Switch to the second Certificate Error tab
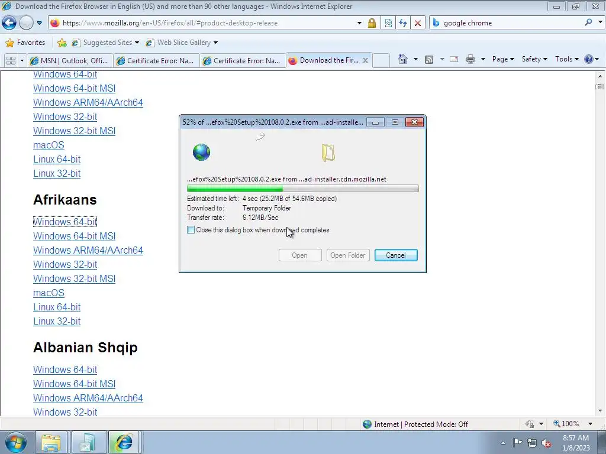Viewport: 606px width, 454px height. point(243,61)
